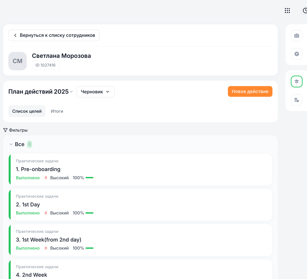Click the 2. 1st Day progress bar

coord(89,213)
